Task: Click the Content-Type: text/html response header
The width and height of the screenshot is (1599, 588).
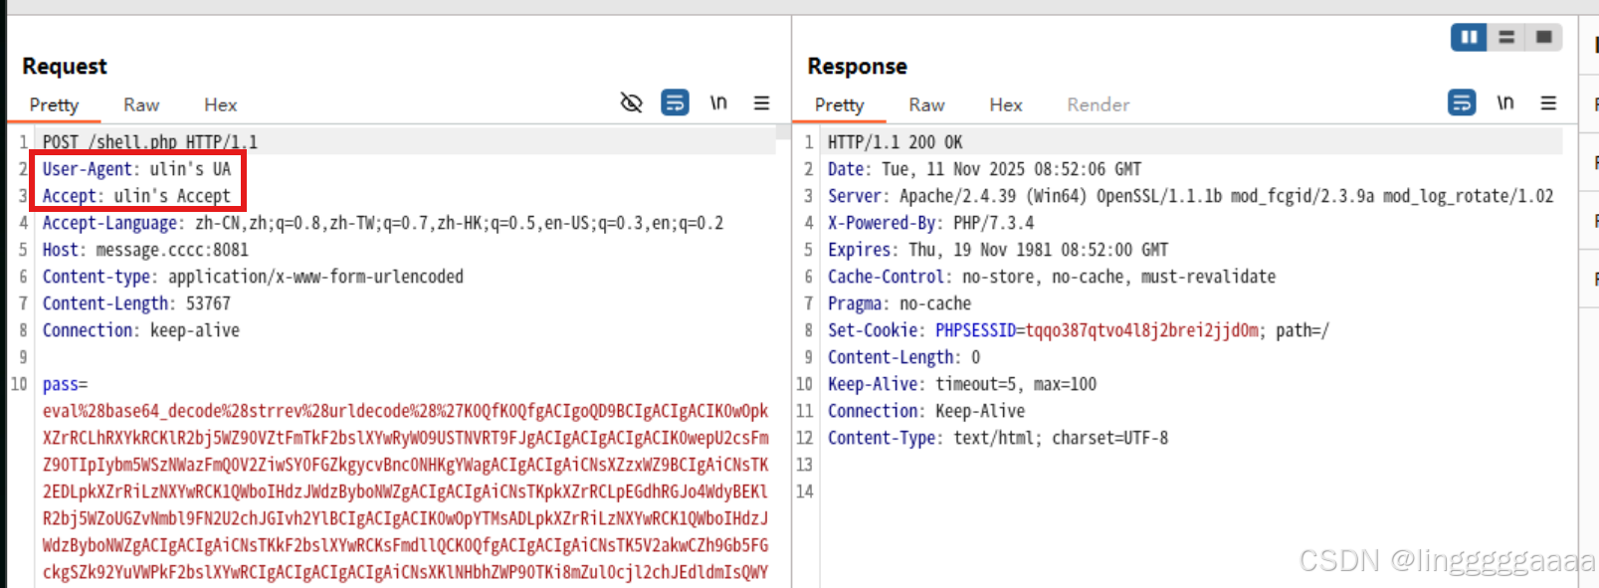Action: pyautogui.click(x=998, y=438)
